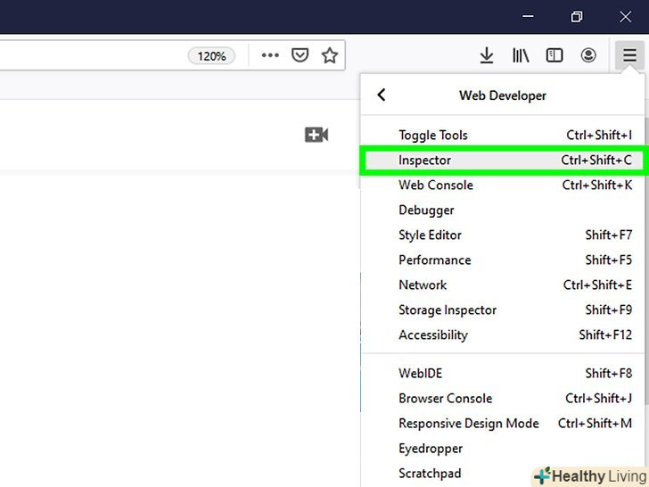Open Style Editor menu item
Screen dimensions: 649x487
430,235
